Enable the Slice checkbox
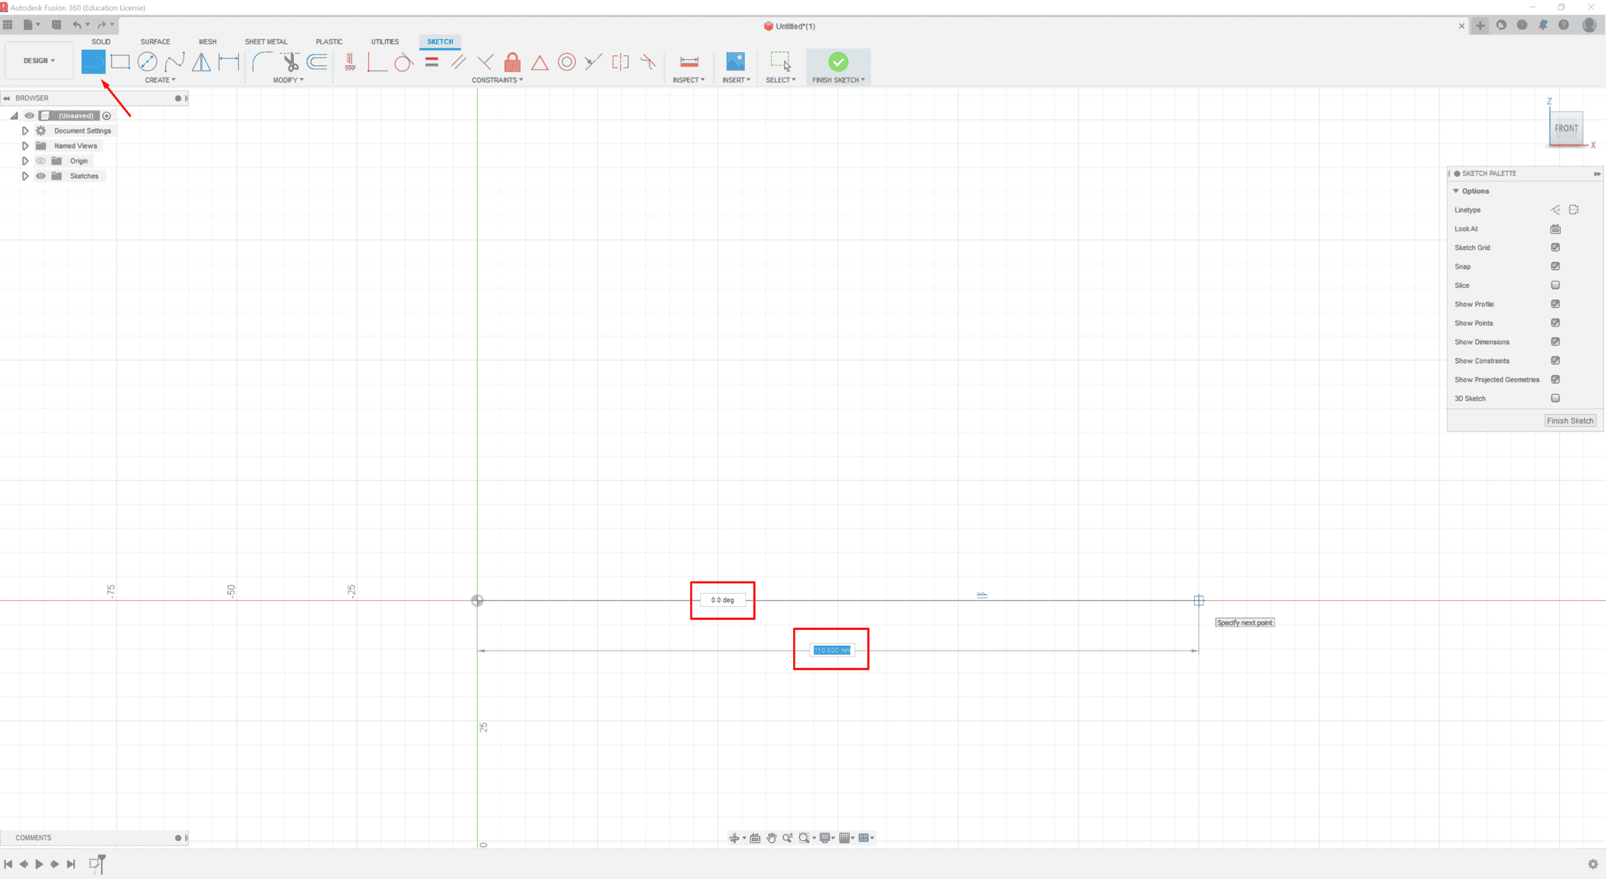1606x879 pixels. (1556, 285)
